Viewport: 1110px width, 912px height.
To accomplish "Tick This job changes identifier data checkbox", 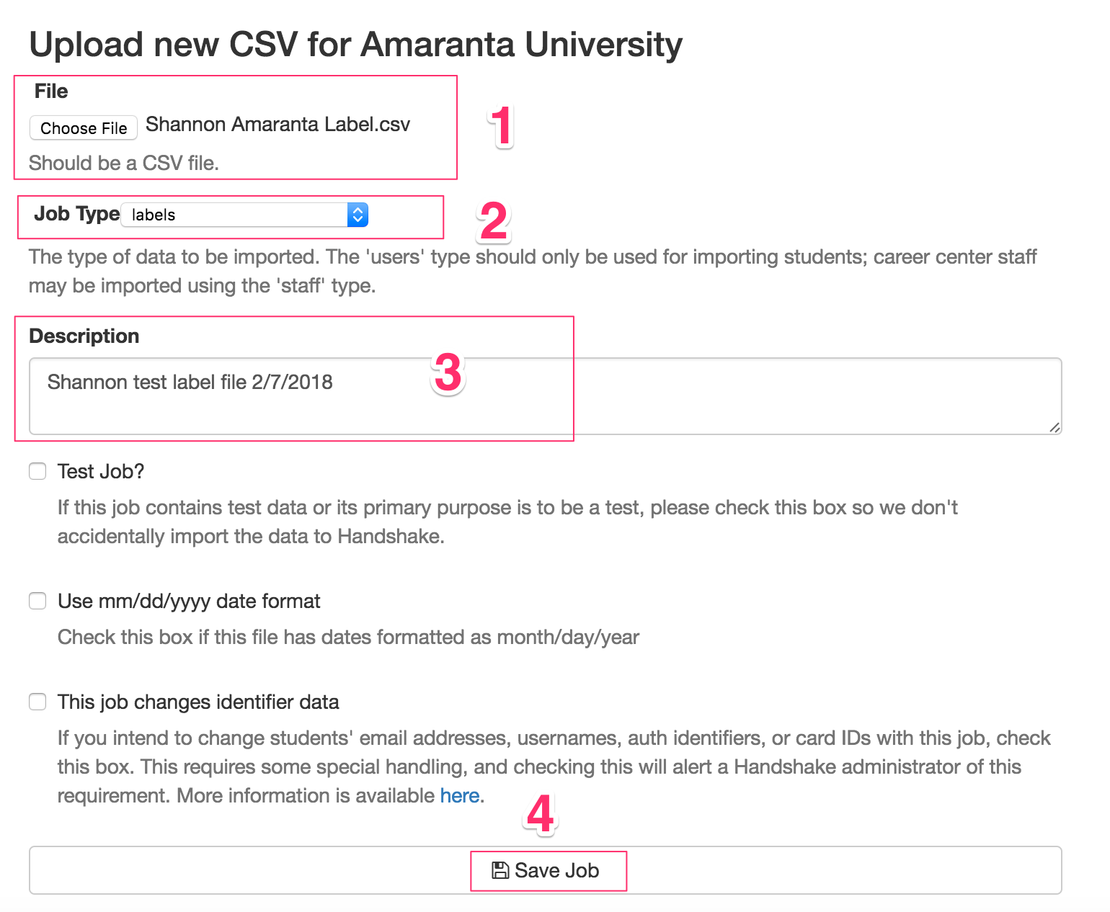I will (x=37, y=702).
